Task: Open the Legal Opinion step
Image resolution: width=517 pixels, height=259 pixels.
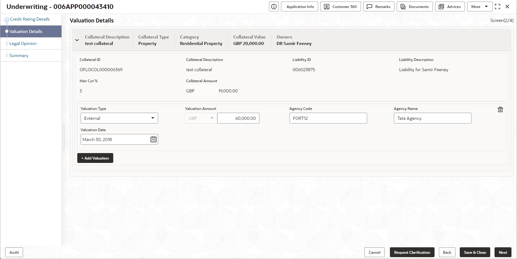Action: (23, 43)
